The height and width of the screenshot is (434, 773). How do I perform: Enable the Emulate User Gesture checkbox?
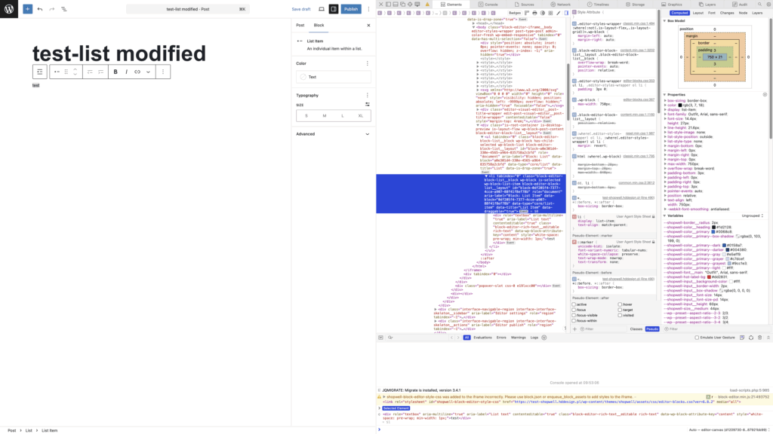[698, 338]
